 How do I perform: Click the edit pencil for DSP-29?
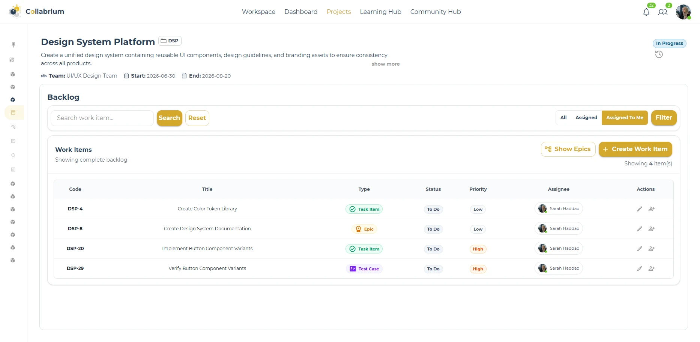(639, 268)
